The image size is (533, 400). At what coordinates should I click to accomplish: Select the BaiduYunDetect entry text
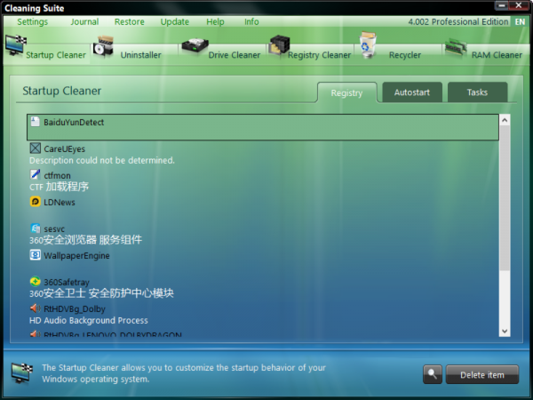point(74,122)
